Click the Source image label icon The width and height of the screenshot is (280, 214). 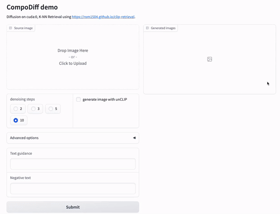pyautogui.click(x=11, y=28)
